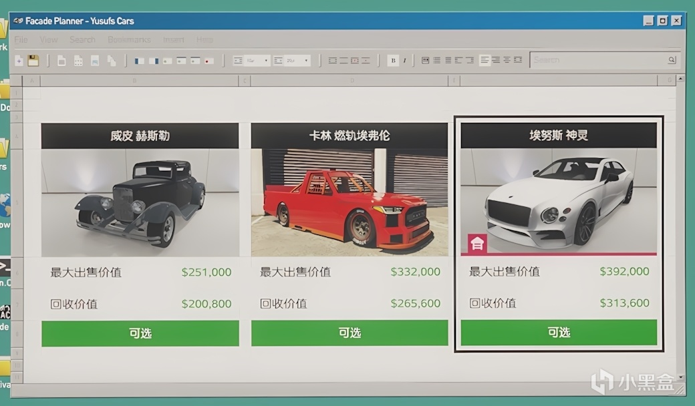Toggle italic formatting with the I button

[404, 60]
